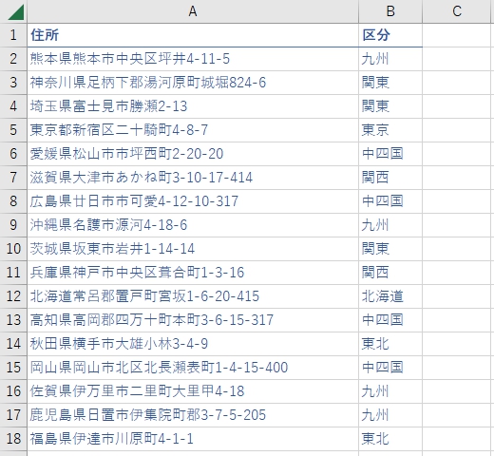
Task: Click the 東京 cell in column B
Action: click(x=390, y=130)
